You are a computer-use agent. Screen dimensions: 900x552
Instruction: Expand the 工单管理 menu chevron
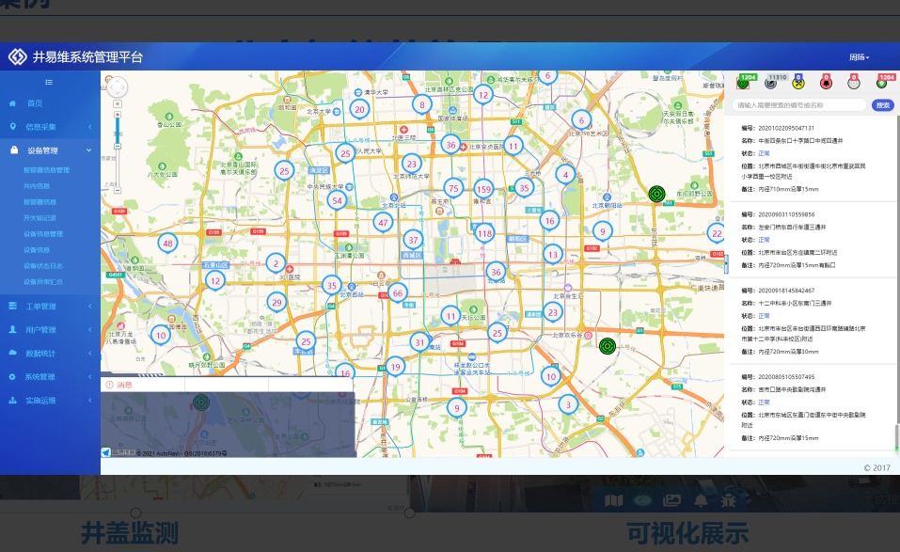click(x=90, y=306)
